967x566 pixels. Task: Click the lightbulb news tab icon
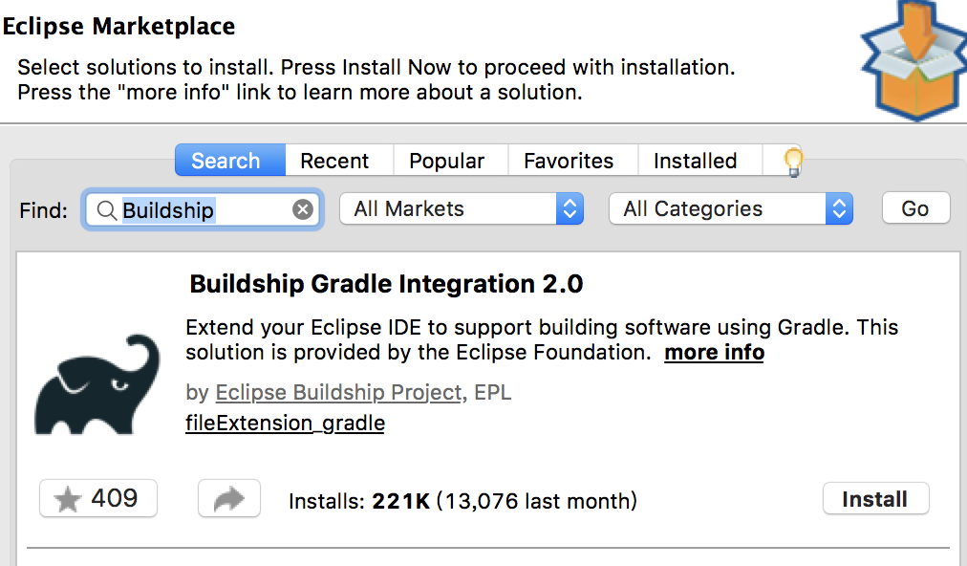(793, 162)
